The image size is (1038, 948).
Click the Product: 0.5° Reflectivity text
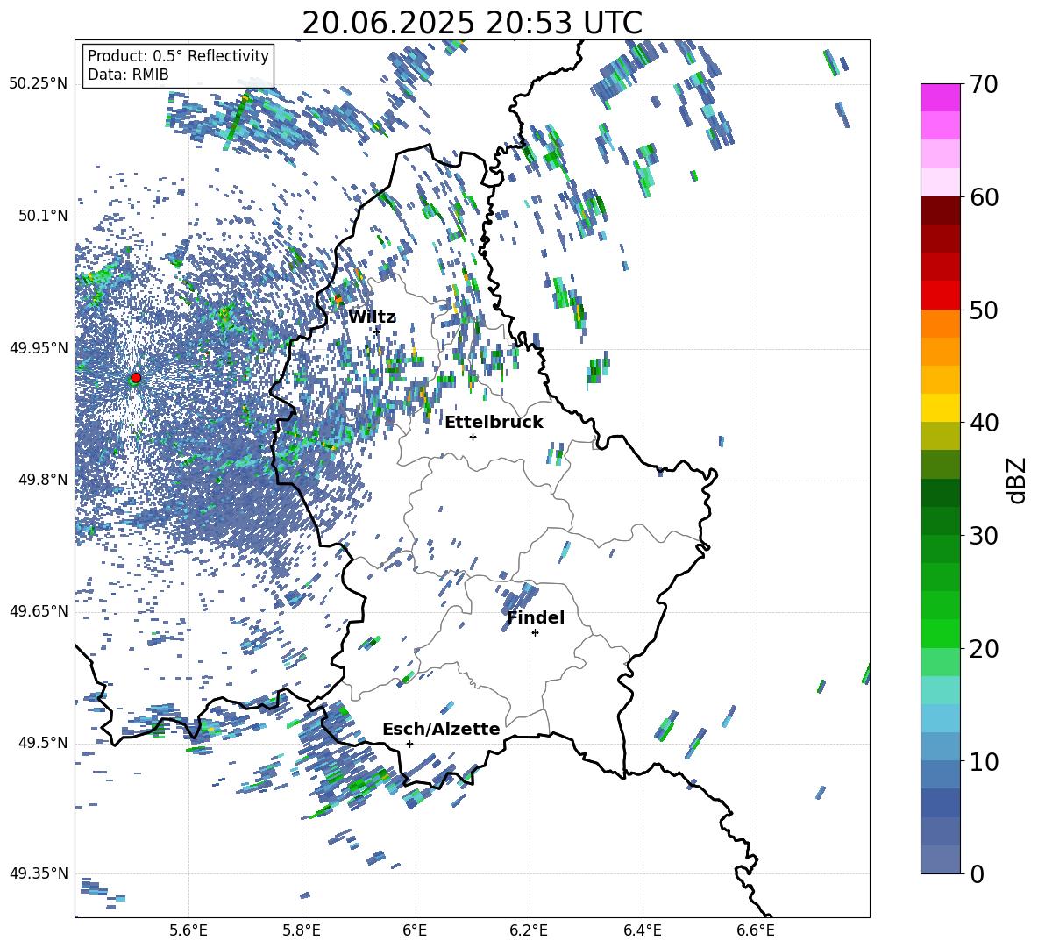tap(178, 55)
